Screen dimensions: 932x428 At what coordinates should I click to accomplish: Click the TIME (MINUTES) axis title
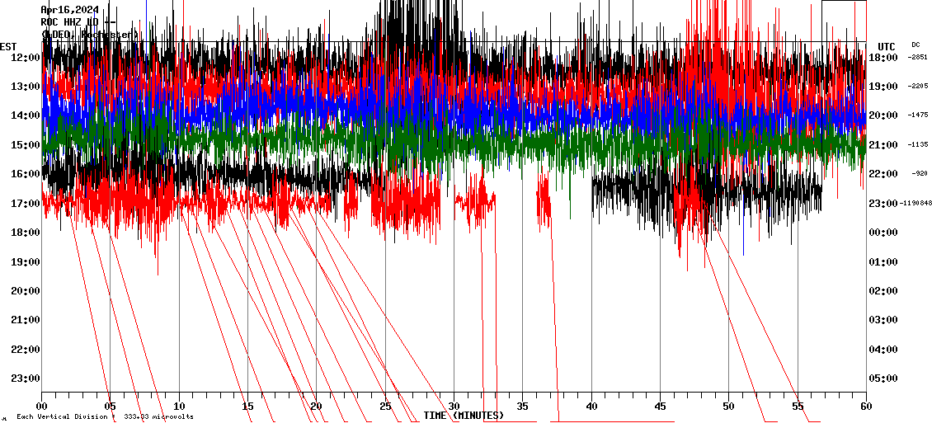pyautogui.click(x=464, y=416)
